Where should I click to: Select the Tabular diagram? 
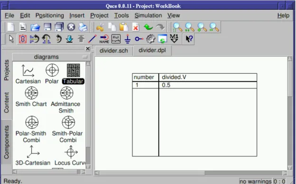pos(73,74)
